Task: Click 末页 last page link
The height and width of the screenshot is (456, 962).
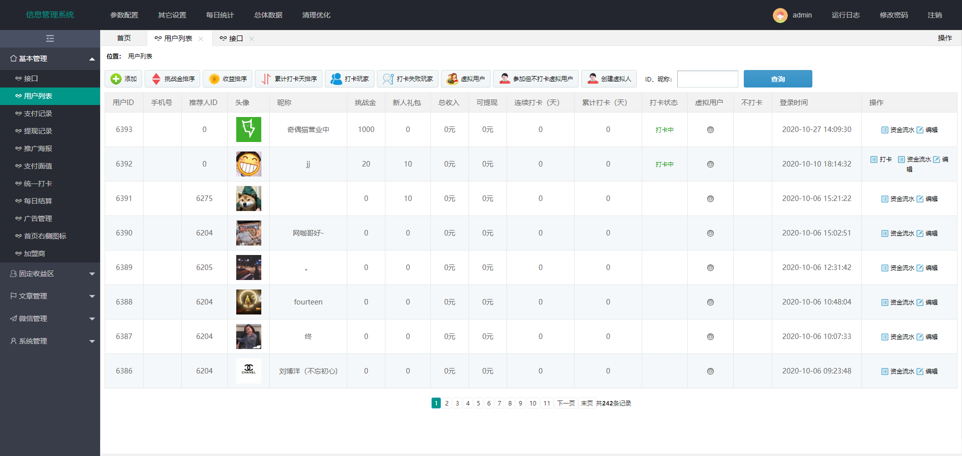Action: point(587,403)
